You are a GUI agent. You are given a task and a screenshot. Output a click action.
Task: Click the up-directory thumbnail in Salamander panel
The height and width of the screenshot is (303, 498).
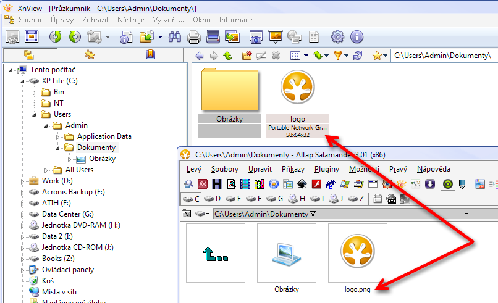pyautogui.click(x=216, y=253)
